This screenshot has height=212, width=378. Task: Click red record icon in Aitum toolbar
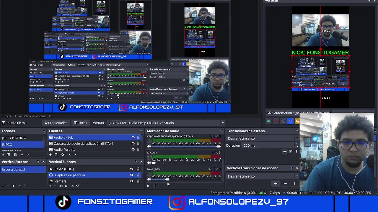(x=276, y=121)
